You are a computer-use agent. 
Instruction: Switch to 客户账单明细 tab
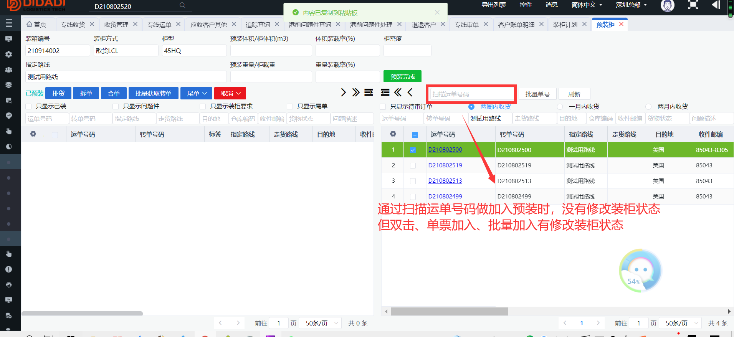[x=516, y=24]
